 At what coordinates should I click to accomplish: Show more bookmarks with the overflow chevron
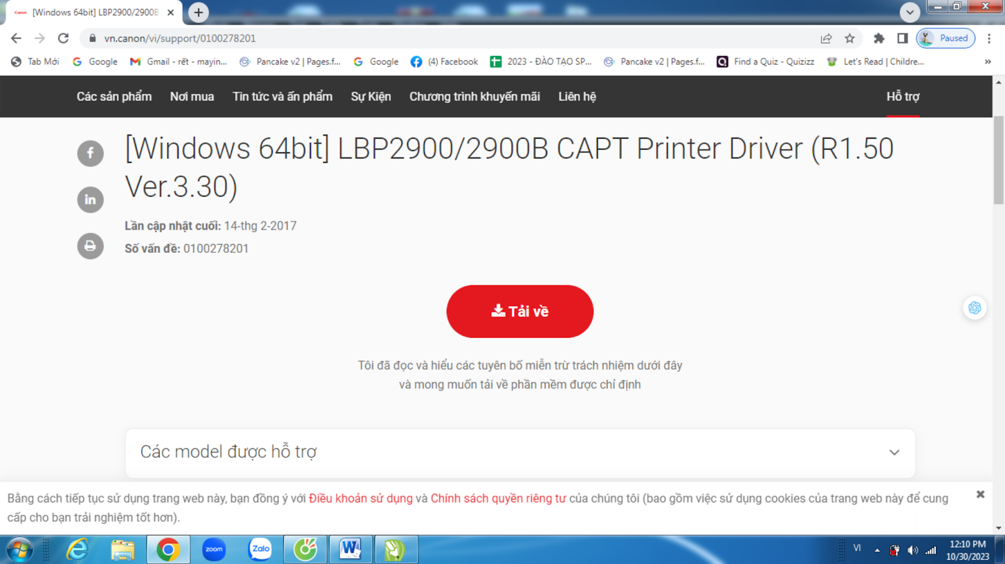point(987,61)
